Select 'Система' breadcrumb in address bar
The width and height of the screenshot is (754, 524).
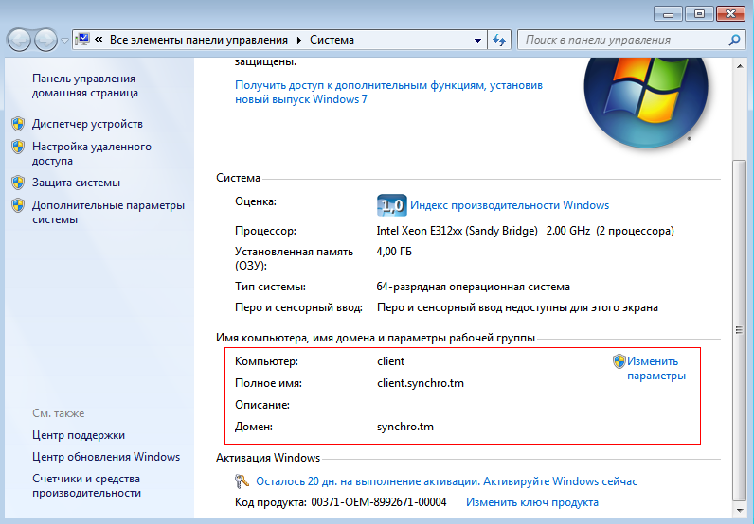tap(332, 40)
